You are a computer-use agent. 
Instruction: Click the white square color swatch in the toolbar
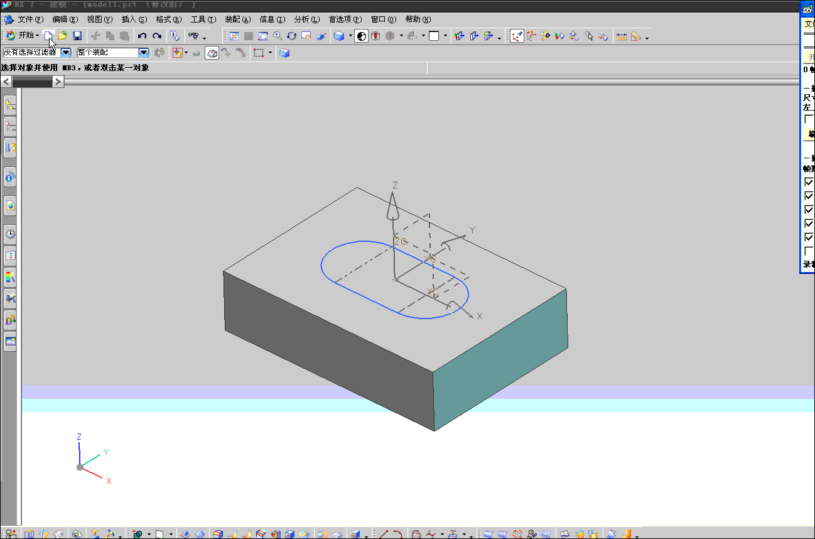[434, 36]
